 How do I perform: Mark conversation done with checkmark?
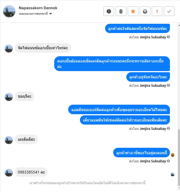pyautogui.click(x=169, y=11)
